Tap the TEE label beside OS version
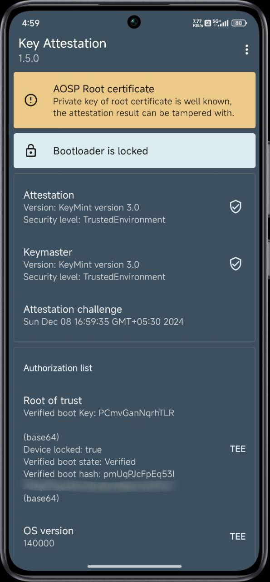The height and width of the screenshot is (582, 270). click(x=238, y=537)
